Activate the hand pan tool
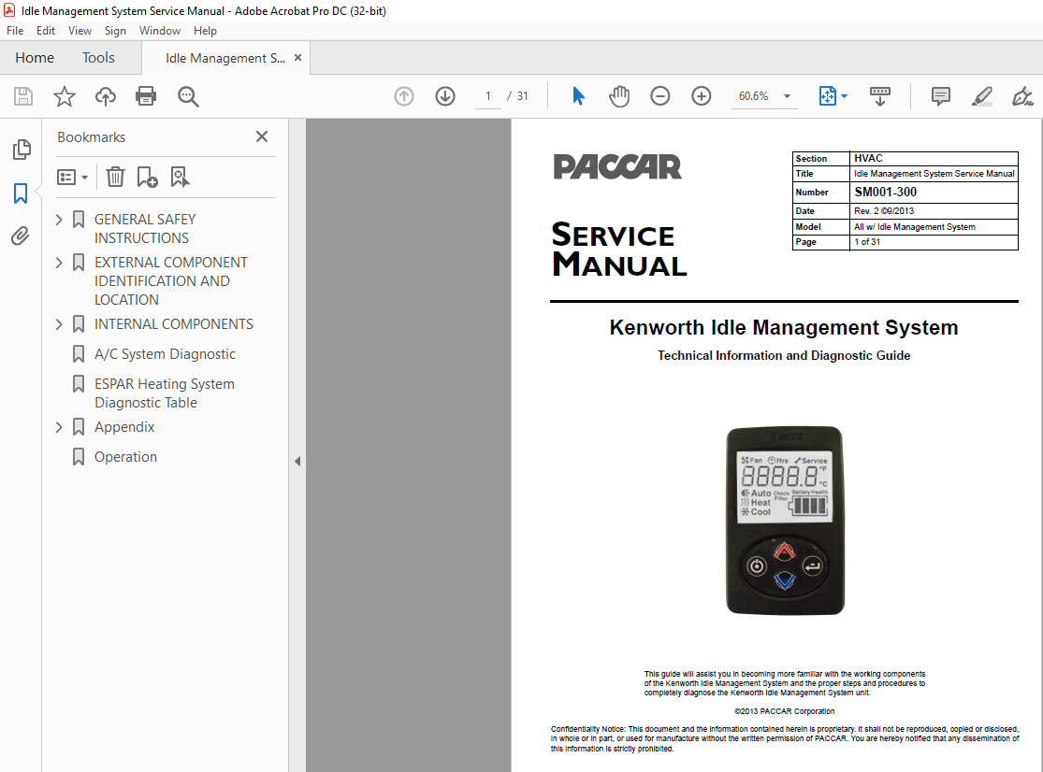Screen dimensions: 1043x772 (618, 96)
